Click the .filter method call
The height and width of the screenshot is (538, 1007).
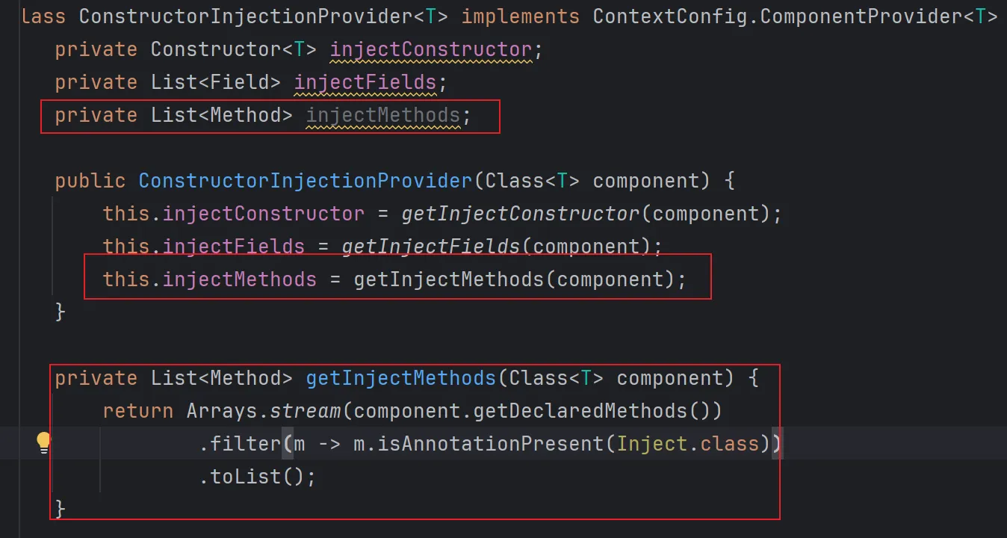tap(239, 444)
